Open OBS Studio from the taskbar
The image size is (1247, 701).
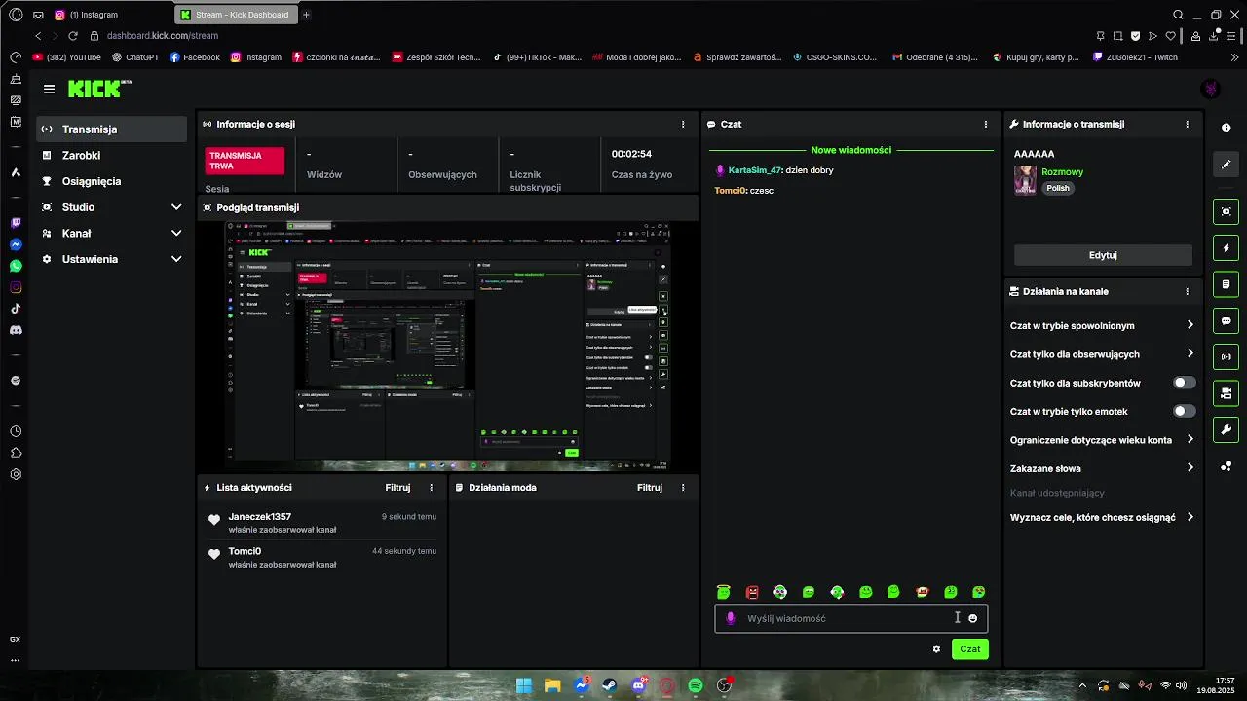(x=724, y=685)
